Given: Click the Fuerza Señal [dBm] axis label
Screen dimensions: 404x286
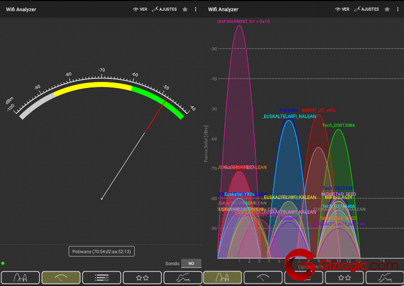Looking at the screenshot, I should click(206, 144).
